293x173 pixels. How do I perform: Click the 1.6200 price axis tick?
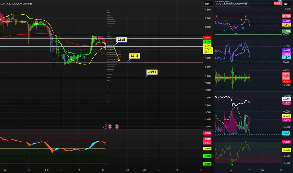click(207, 112)
